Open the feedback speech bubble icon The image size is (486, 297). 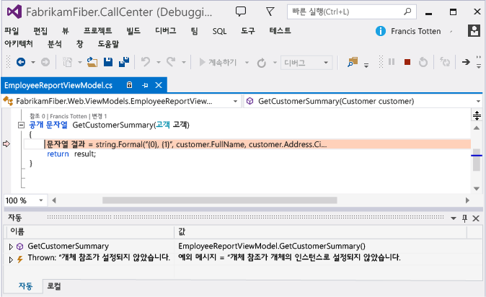tap(241, 12)
